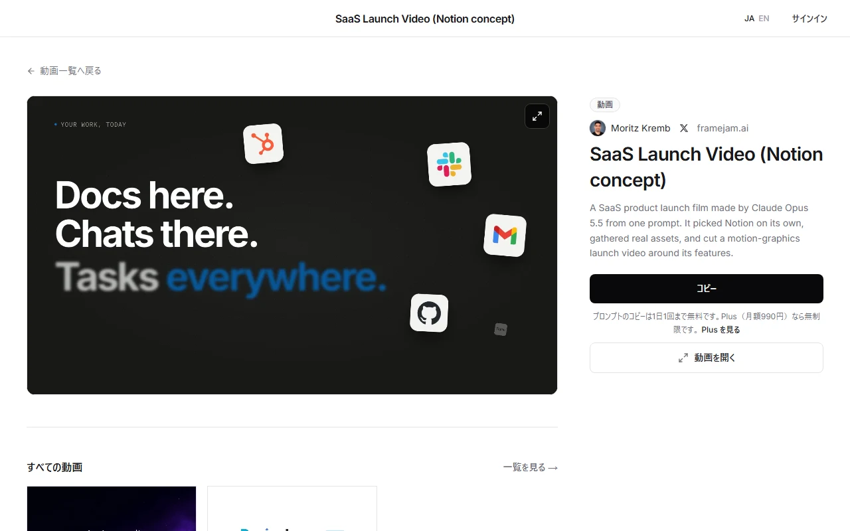Viewport: 850px width, 531px height.
Task: Open Moritz Kremb's avatar picture
Action: (x=598, y=128)
